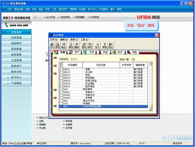Expand the 学习中心 sidebar section

click(16, 77)
